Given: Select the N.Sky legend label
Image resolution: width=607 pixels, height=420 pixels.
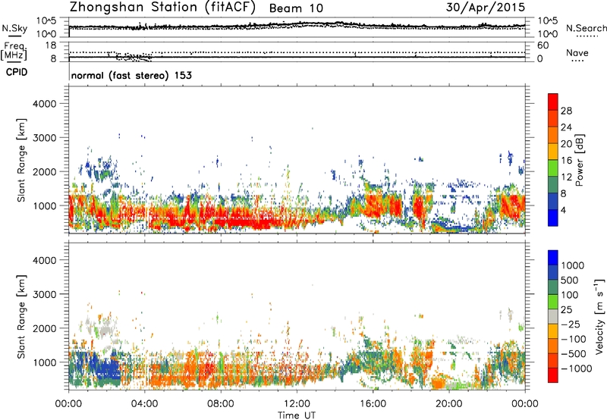Looking at the screenshot, I should (14, 28).
